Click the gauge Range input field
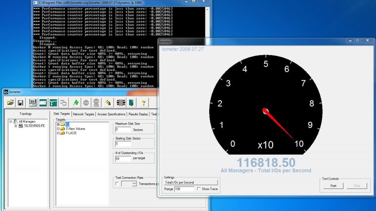 (184, 189)
